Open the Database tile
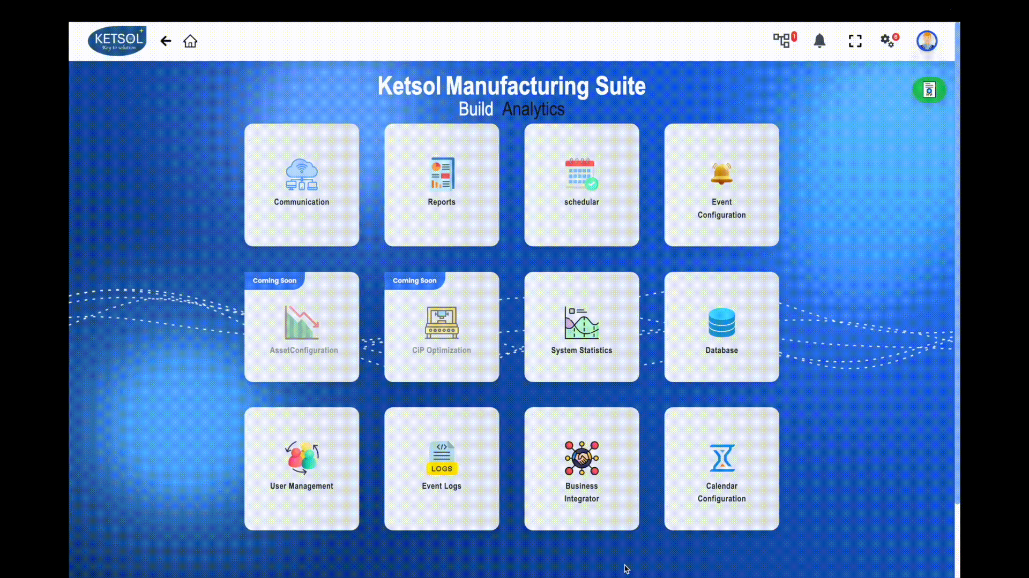 coord(721,326)
